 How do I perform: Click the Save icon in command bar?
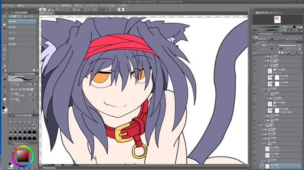[x=57, y=9]
